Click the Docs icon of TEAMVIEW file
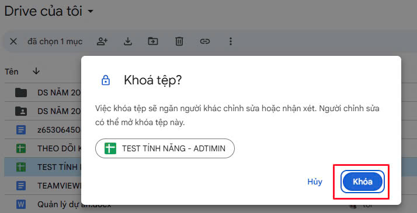The width and height of the screenshot is (417, 213). [x=21, y=186]
